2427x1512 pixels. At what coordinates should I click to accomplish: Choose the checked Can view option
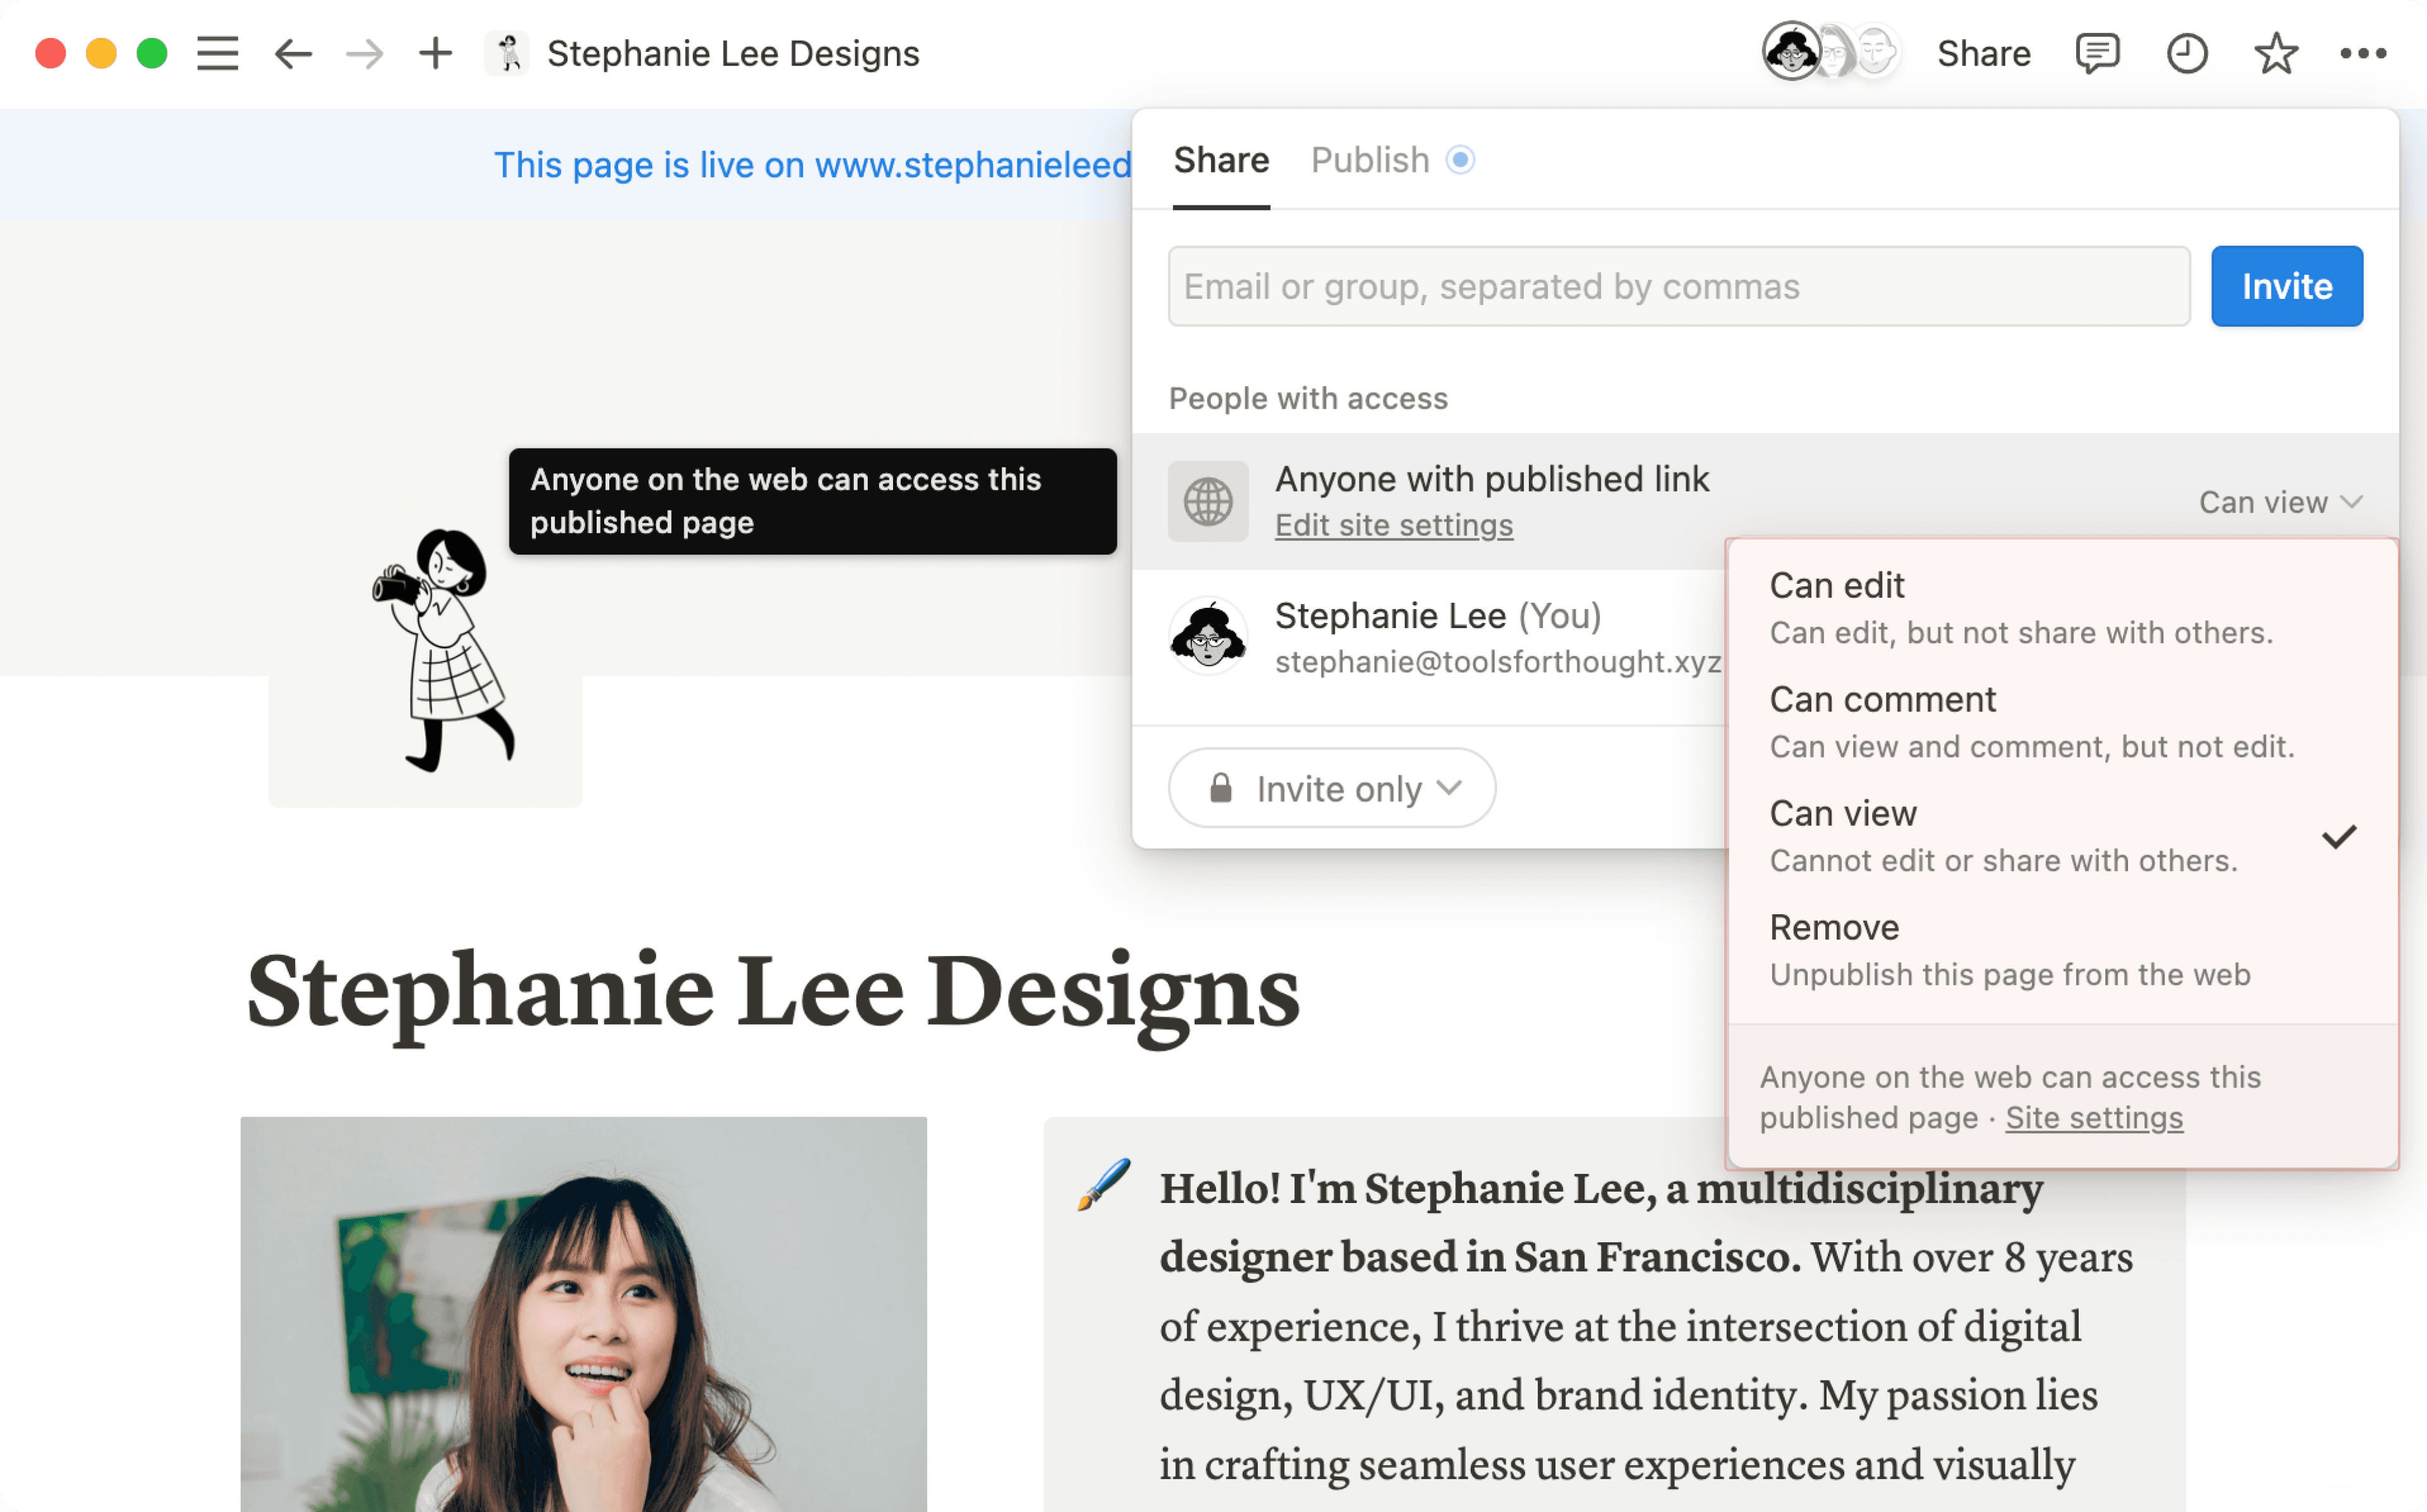tap(2003, 835)
